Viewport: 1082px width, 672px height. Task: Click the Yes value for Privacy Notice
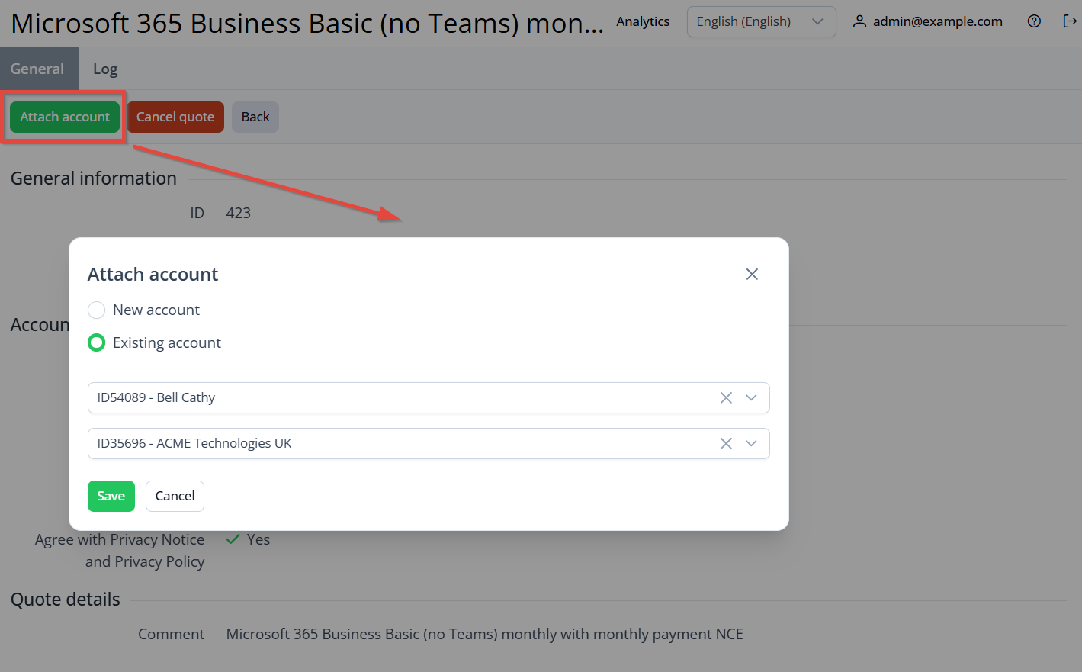pos(258,539)
